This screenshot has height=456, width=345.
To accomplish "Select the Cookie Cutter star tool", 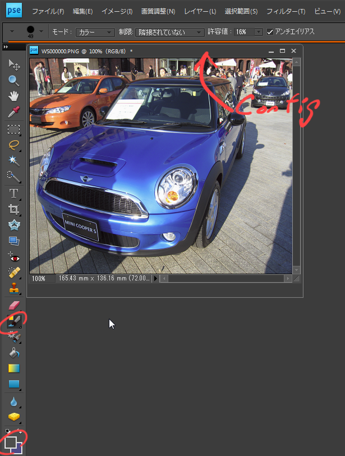I will click(x=13, y=225).
